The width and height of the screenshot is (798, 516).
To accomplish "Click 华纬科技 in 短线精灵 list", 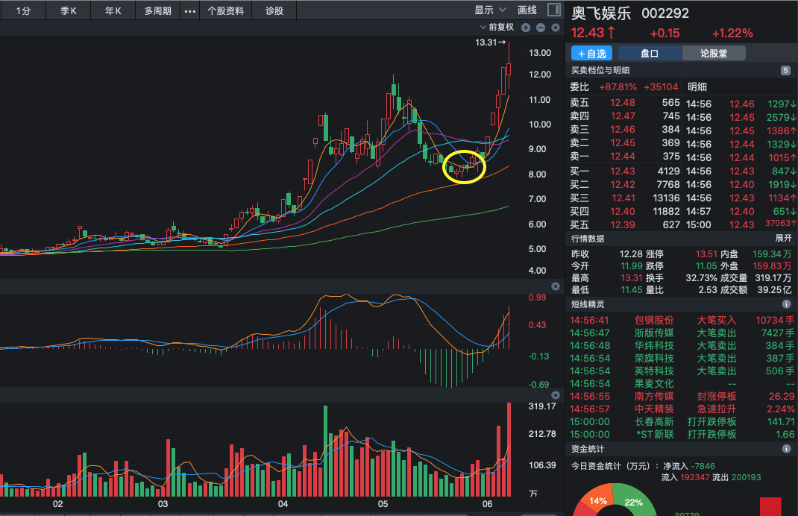I will point(654,345).
